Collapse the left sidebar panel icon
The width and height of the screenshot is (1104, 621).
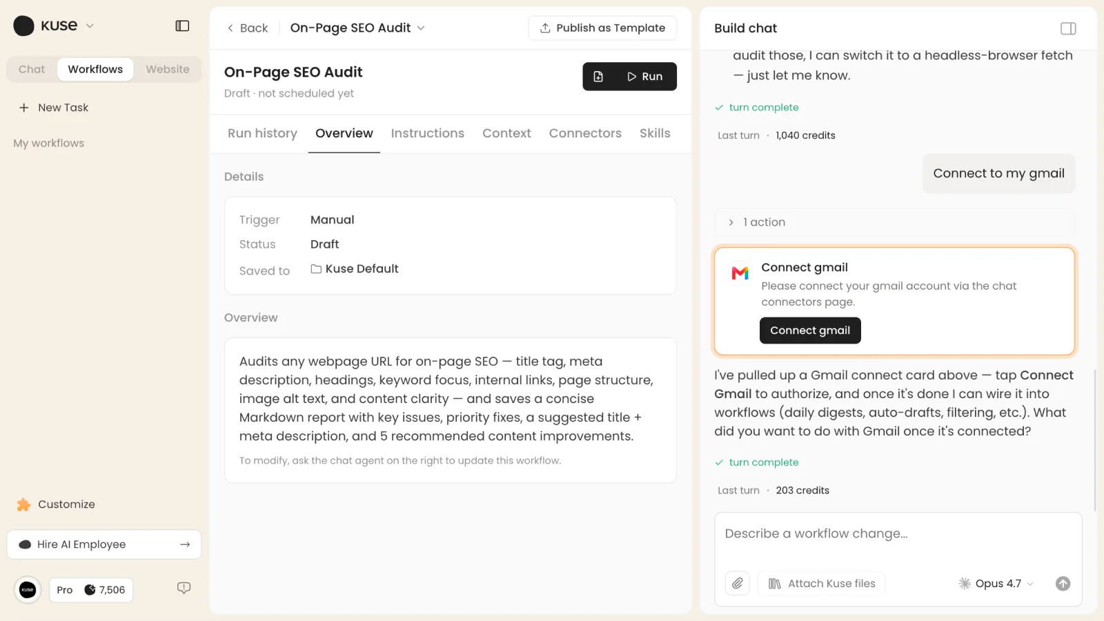(182, 26)
